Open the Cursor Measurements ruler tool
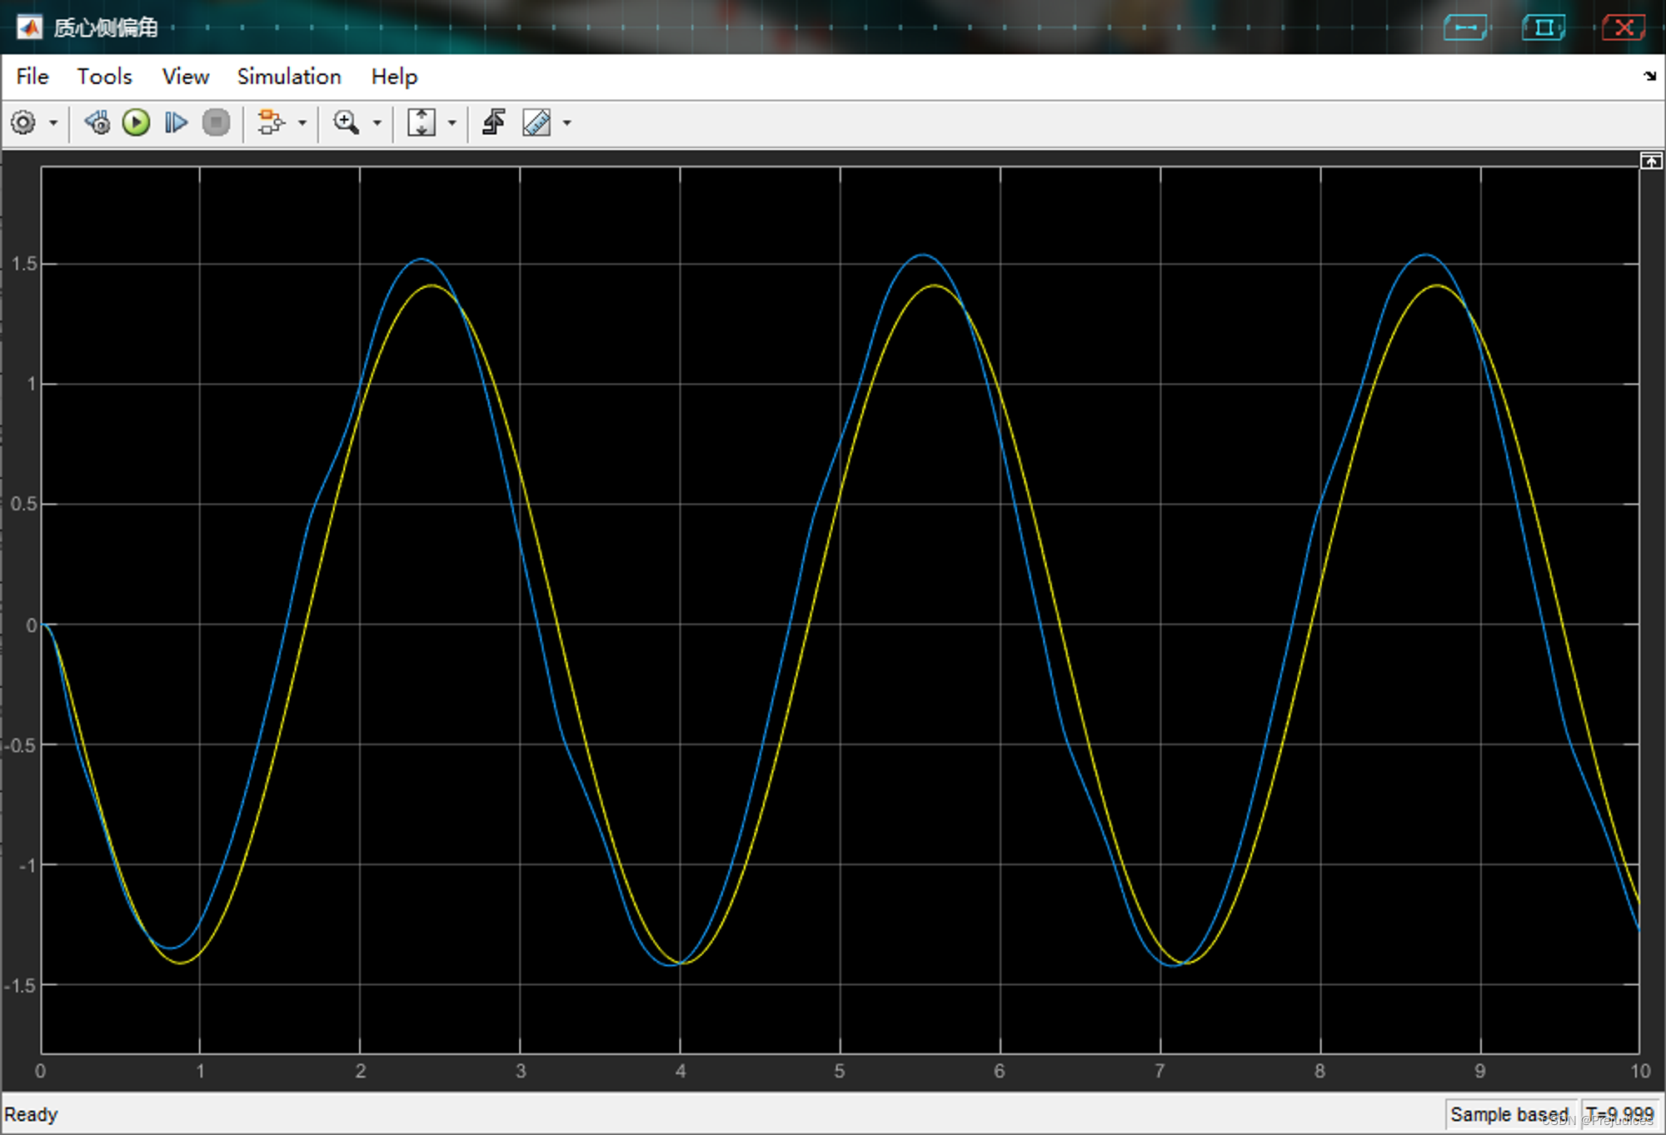 click(536, 123)
